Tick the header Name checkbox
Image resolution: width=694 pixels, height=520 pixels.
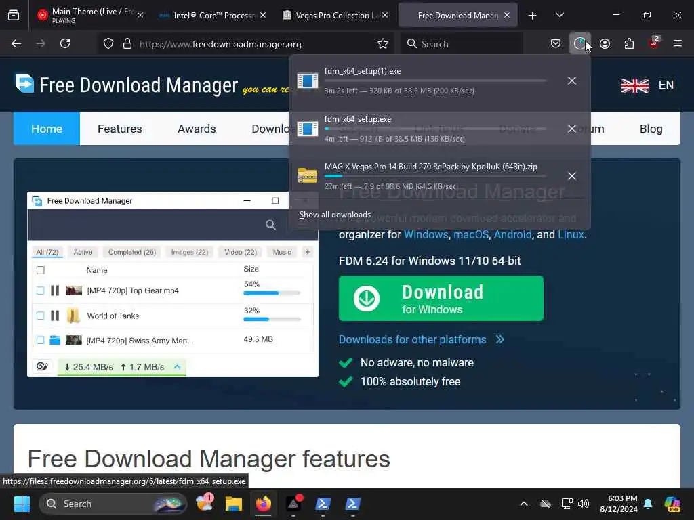pyautogui.click(x=40, y=269)
